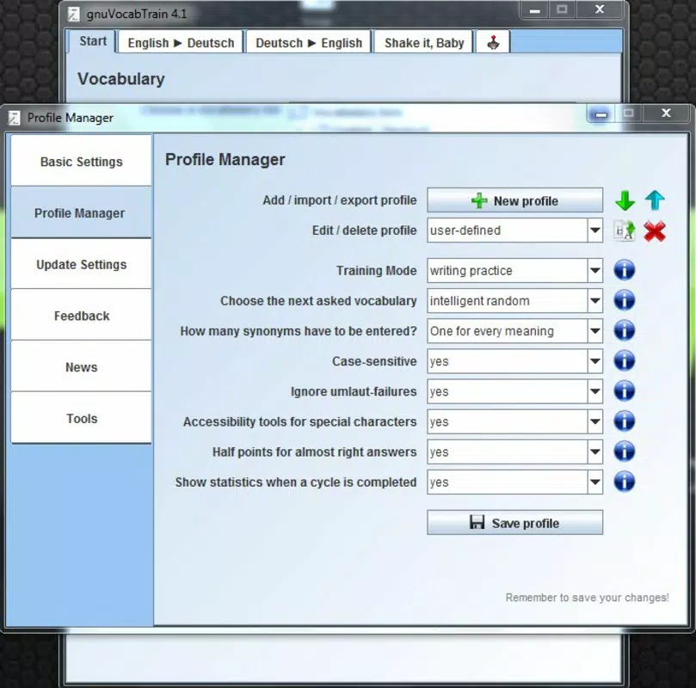Viewport: 696px width, 688px height.
Task: Click the blue up arrow export icon
Action: click(x=655, y=200)
